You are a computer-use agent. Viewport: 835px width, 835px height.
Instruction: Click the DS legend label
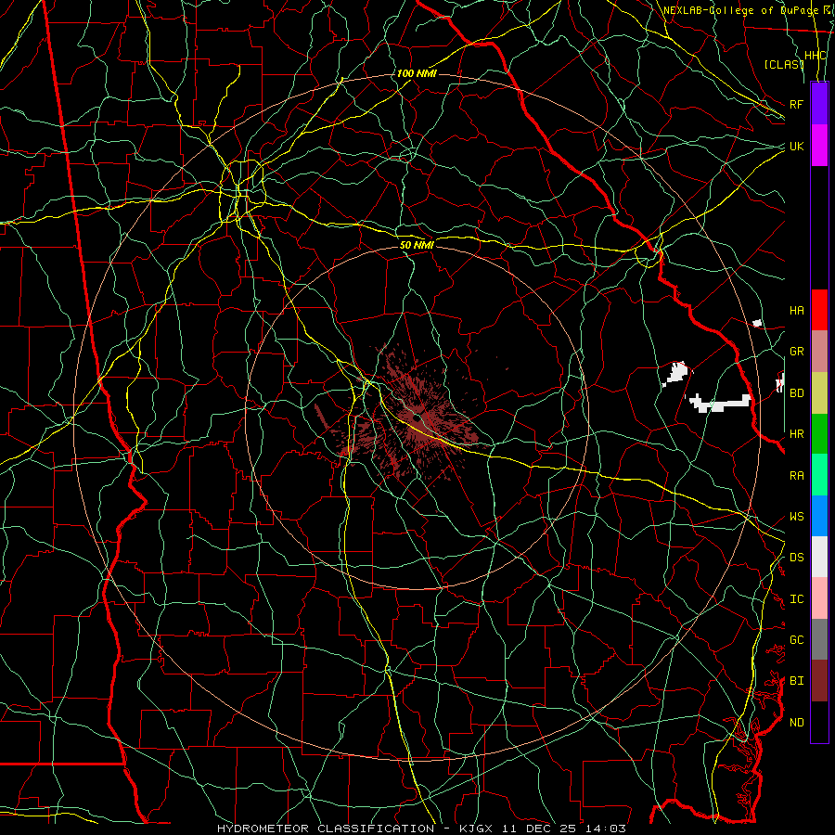pyautogui.click(x=796, y=558)
